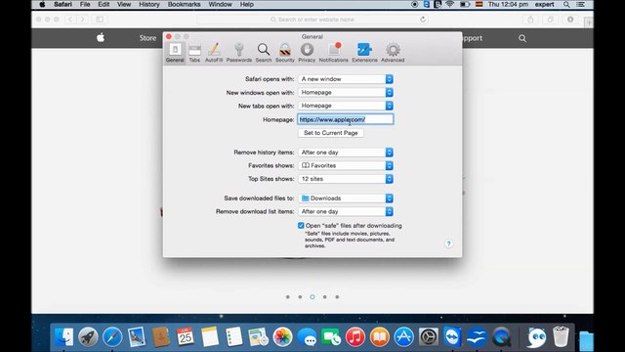This screenshot has width=625, height=352.
Task: Select the first carousel dot on webpage
Action: coord(288,297)
